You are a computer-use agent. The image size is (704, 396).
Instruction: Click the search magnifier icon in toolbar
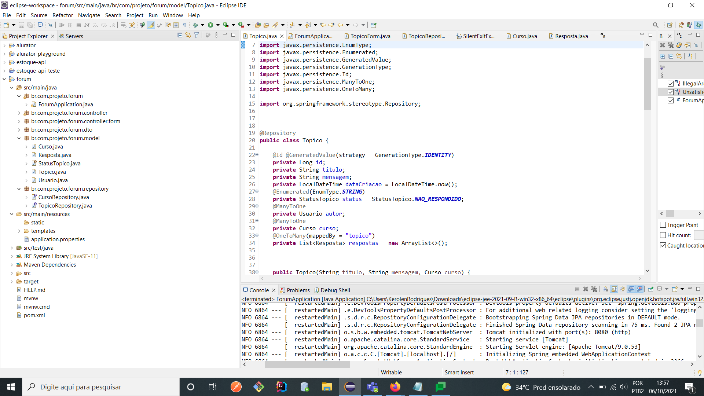click(x=656, y=25)
